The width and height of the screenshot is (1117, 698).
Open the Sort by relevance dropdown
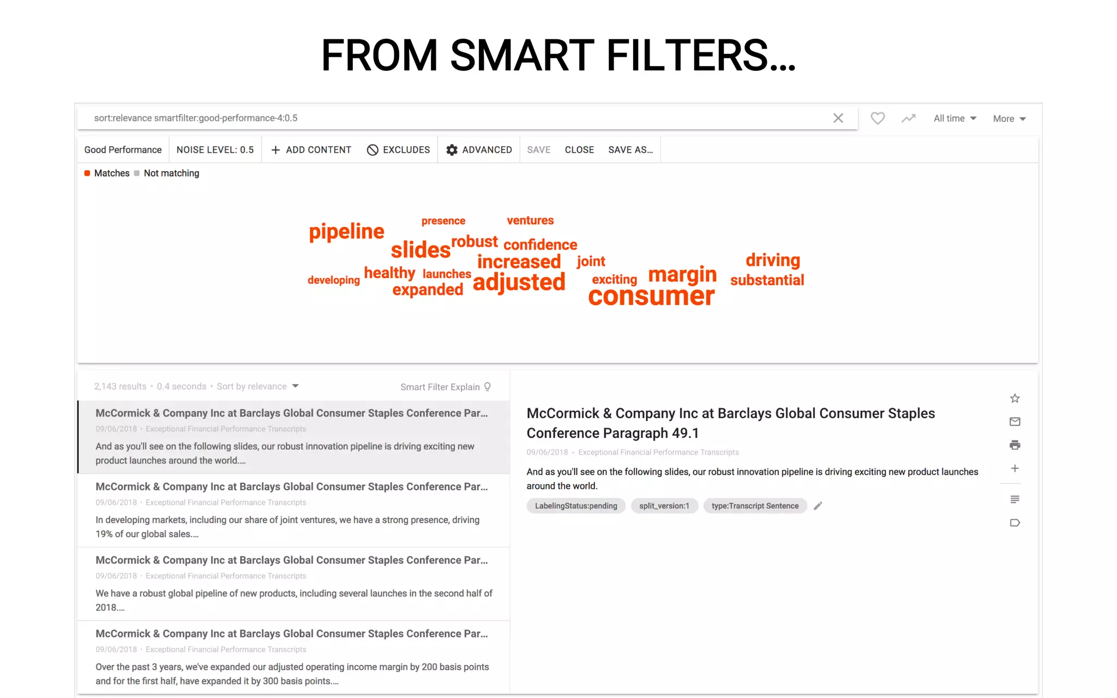[257, 386]
